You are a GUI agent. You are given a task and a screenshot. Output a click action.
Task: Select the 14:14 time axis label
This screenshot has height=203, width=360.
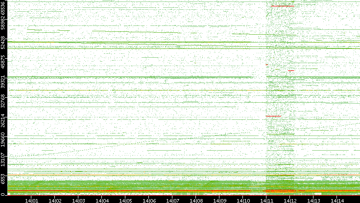tap(337, 200)
